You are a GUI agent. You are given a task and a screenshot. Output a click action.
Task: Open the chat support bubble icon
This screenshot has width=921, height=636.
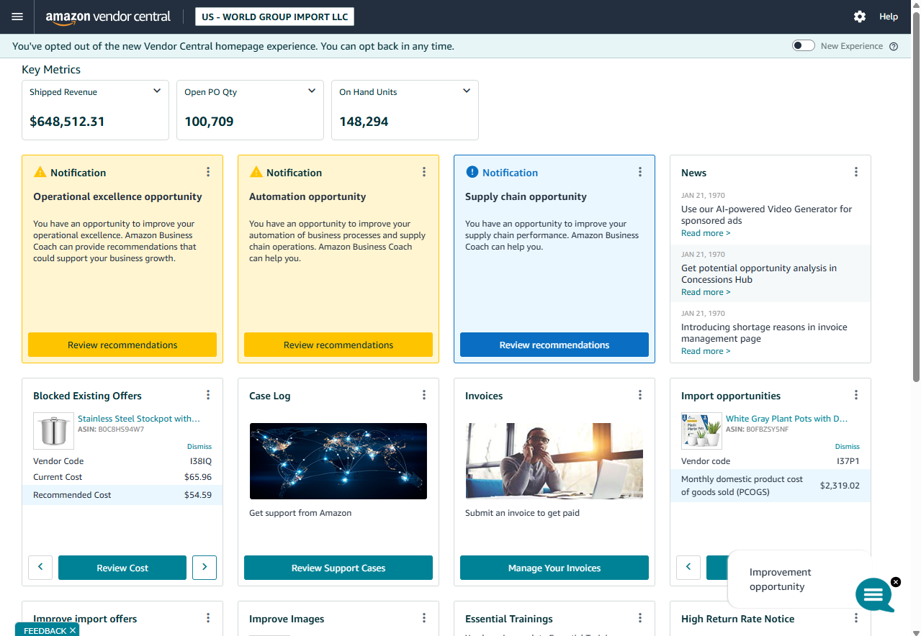pyautogui.click(x=873, y=594)
